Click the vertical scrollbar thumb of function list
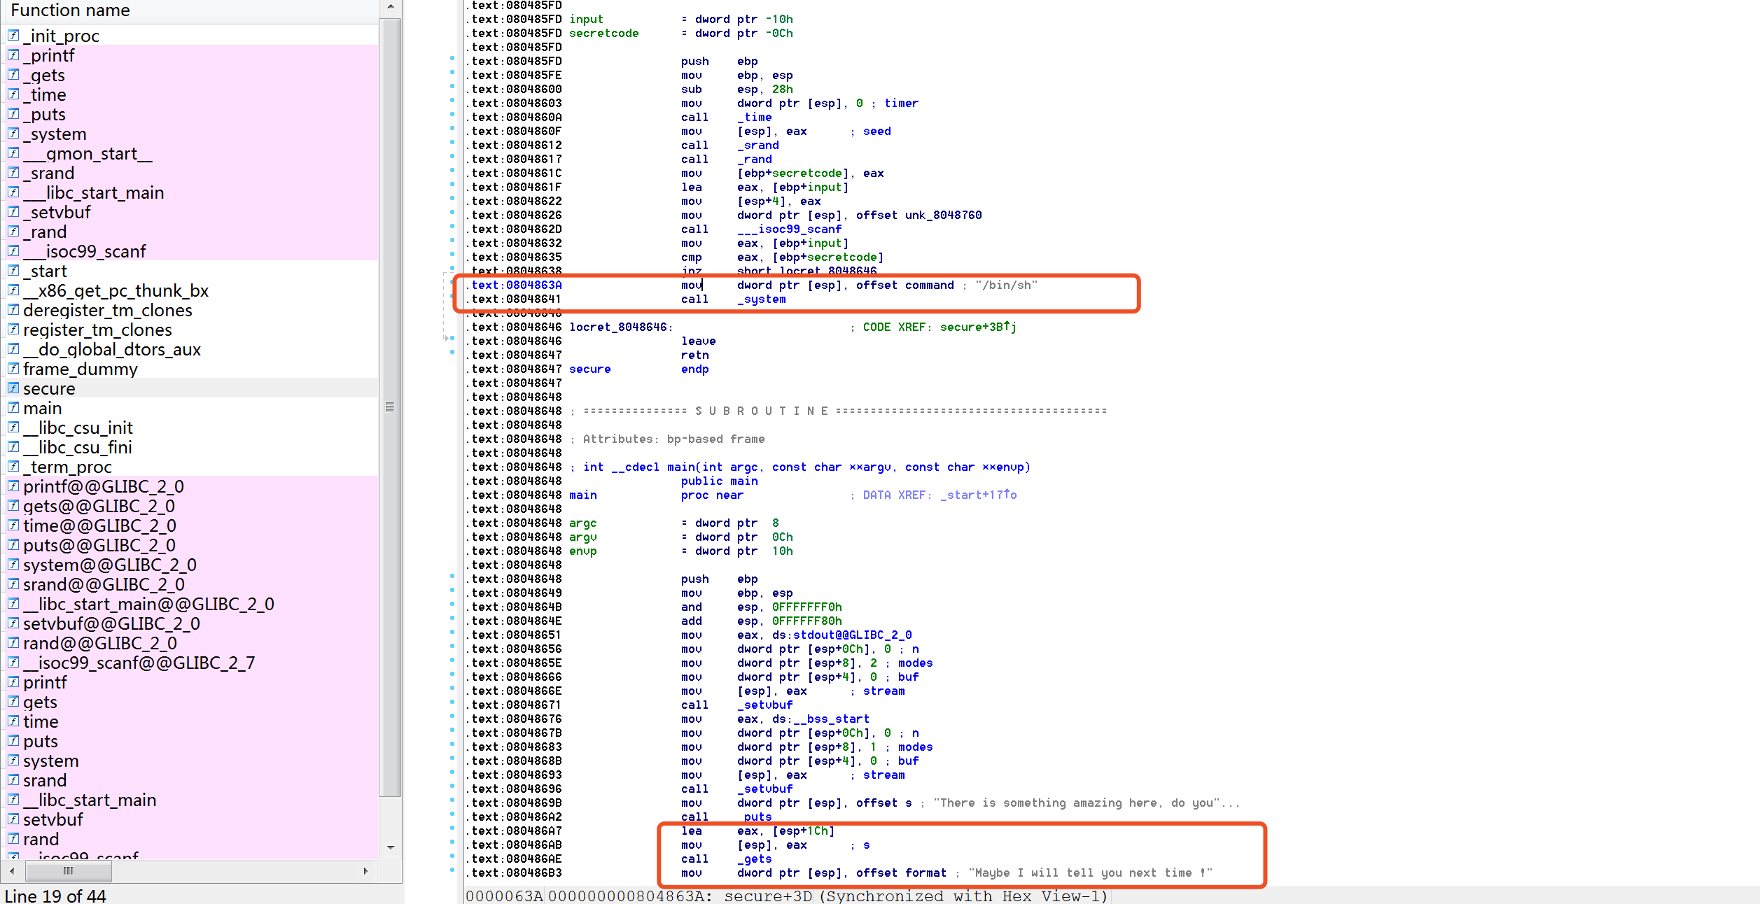 coord(390,407)
